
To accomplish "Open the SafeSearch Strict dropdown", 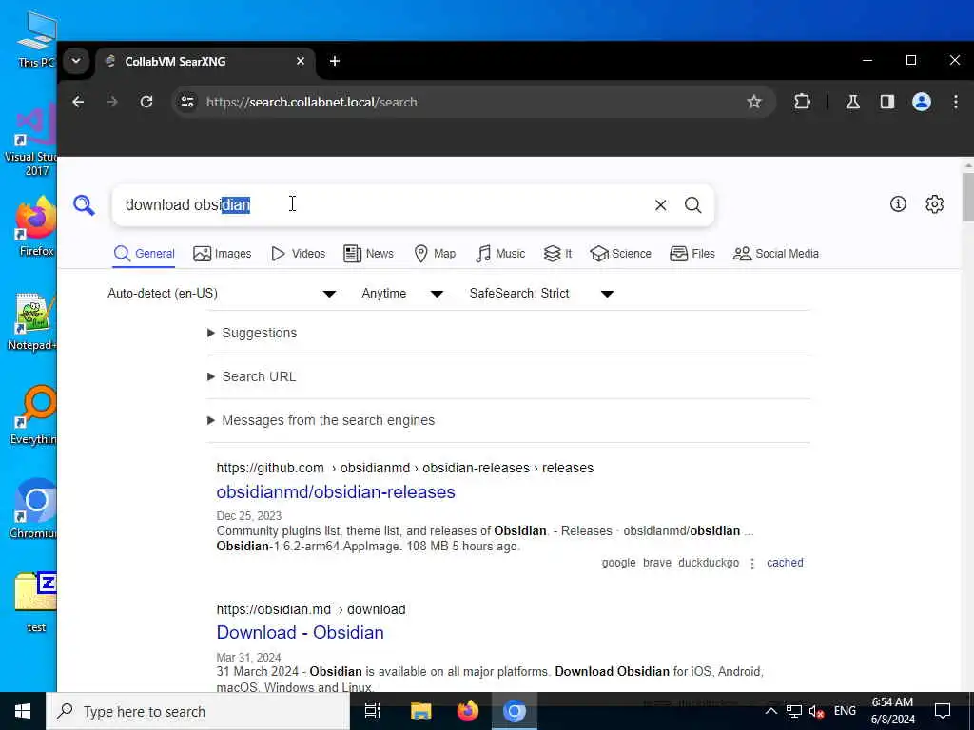I will [x=541, y=293].
